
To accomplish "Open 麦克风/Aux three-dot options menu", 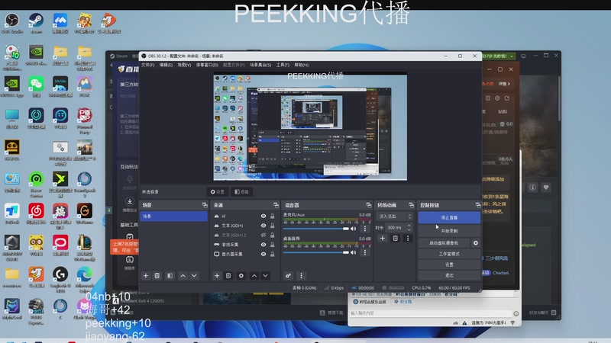I will [x=365, y=229].
